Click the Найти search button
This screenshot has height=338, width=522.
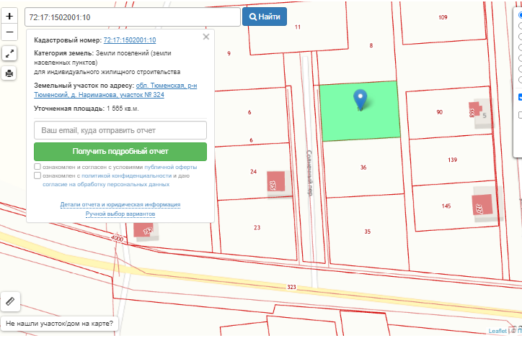[265, 16]
